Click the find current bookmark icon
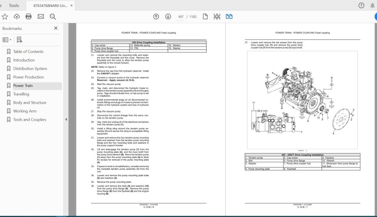The image size is (377, 217). pyautogui.click(x=19, y=39)
